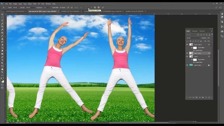Image resolution: width=224 pixels, height=126 pixels.
Task: Open the layer filter kind dropdown
Action: tap(191, 35)
